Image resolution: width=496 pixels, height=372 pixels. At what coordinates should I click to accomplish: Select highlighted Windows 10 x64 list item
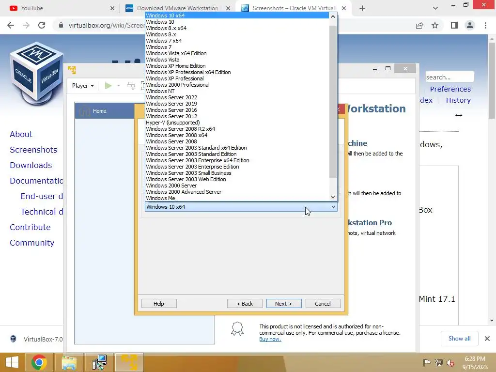pyautogui.click(x=237, y=15)
